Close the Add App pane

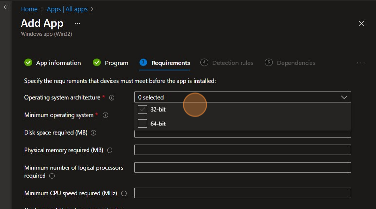pos(361,23)
